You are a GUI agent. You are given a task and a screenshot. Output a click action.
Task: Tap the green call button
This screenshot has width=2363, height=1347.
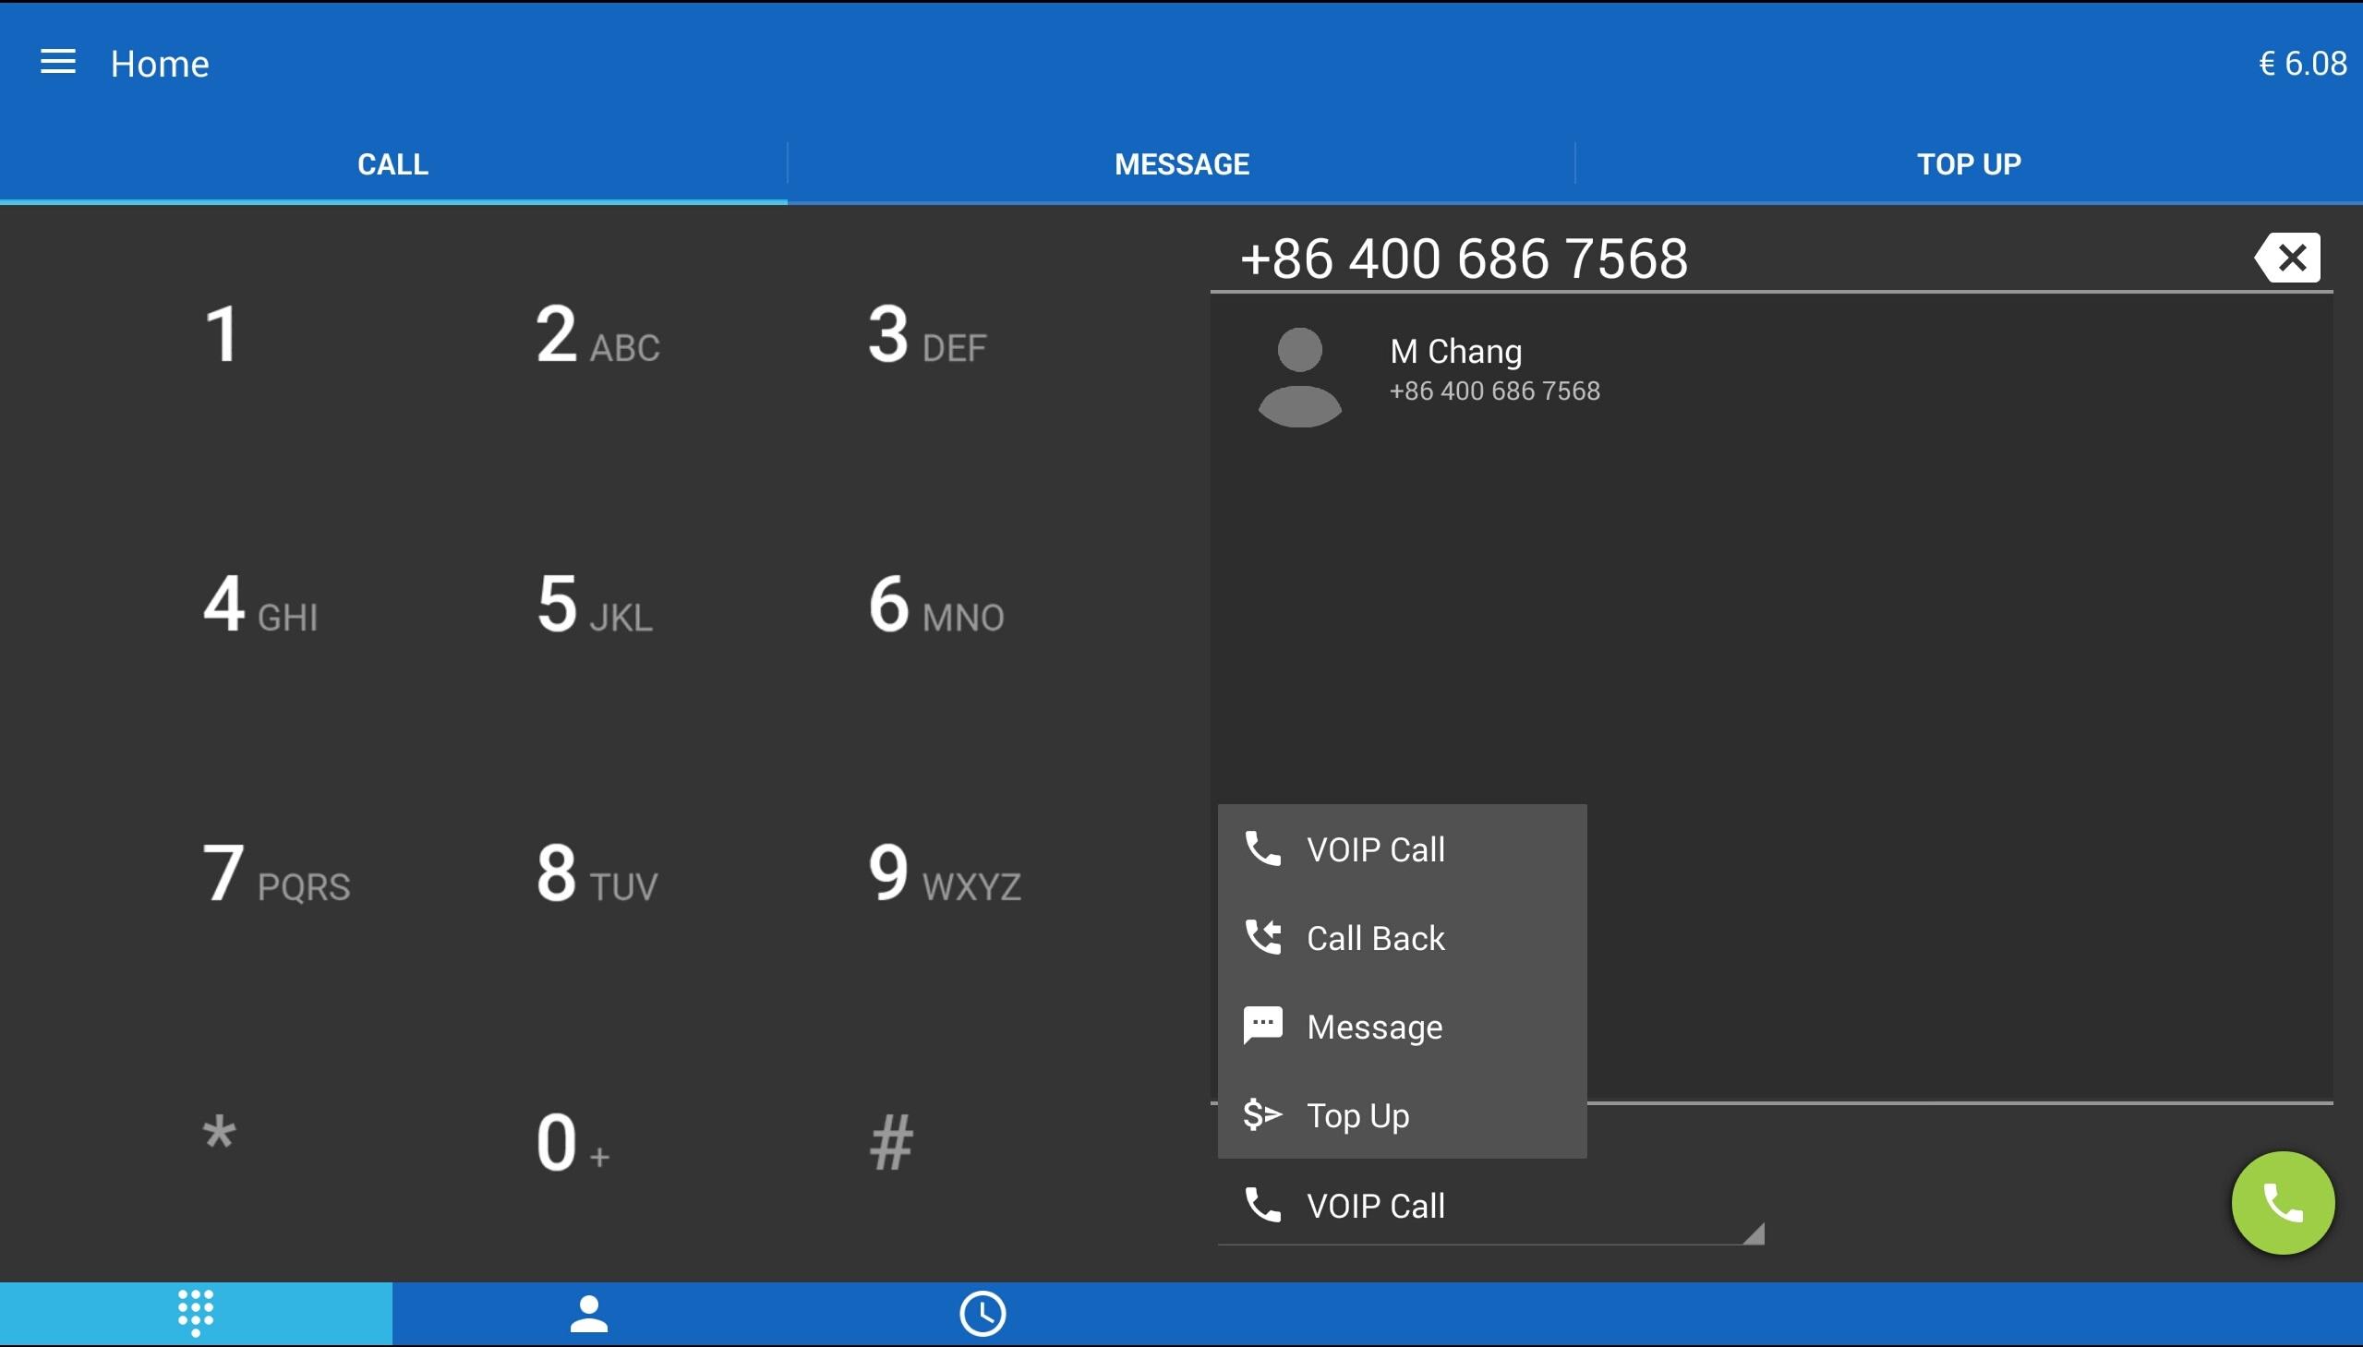2282,1203
